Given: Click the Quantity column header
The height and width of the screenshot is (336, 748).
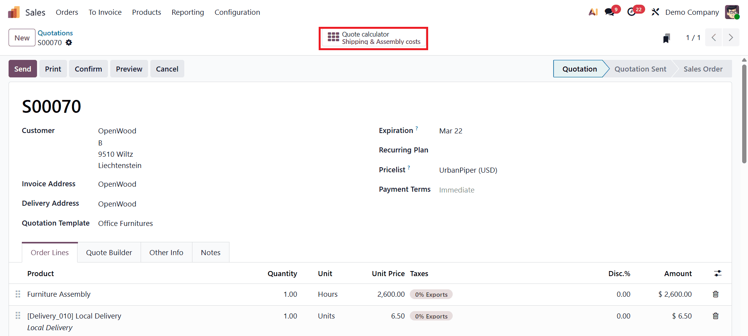Looking at the screenshot, I should (282, 273).
